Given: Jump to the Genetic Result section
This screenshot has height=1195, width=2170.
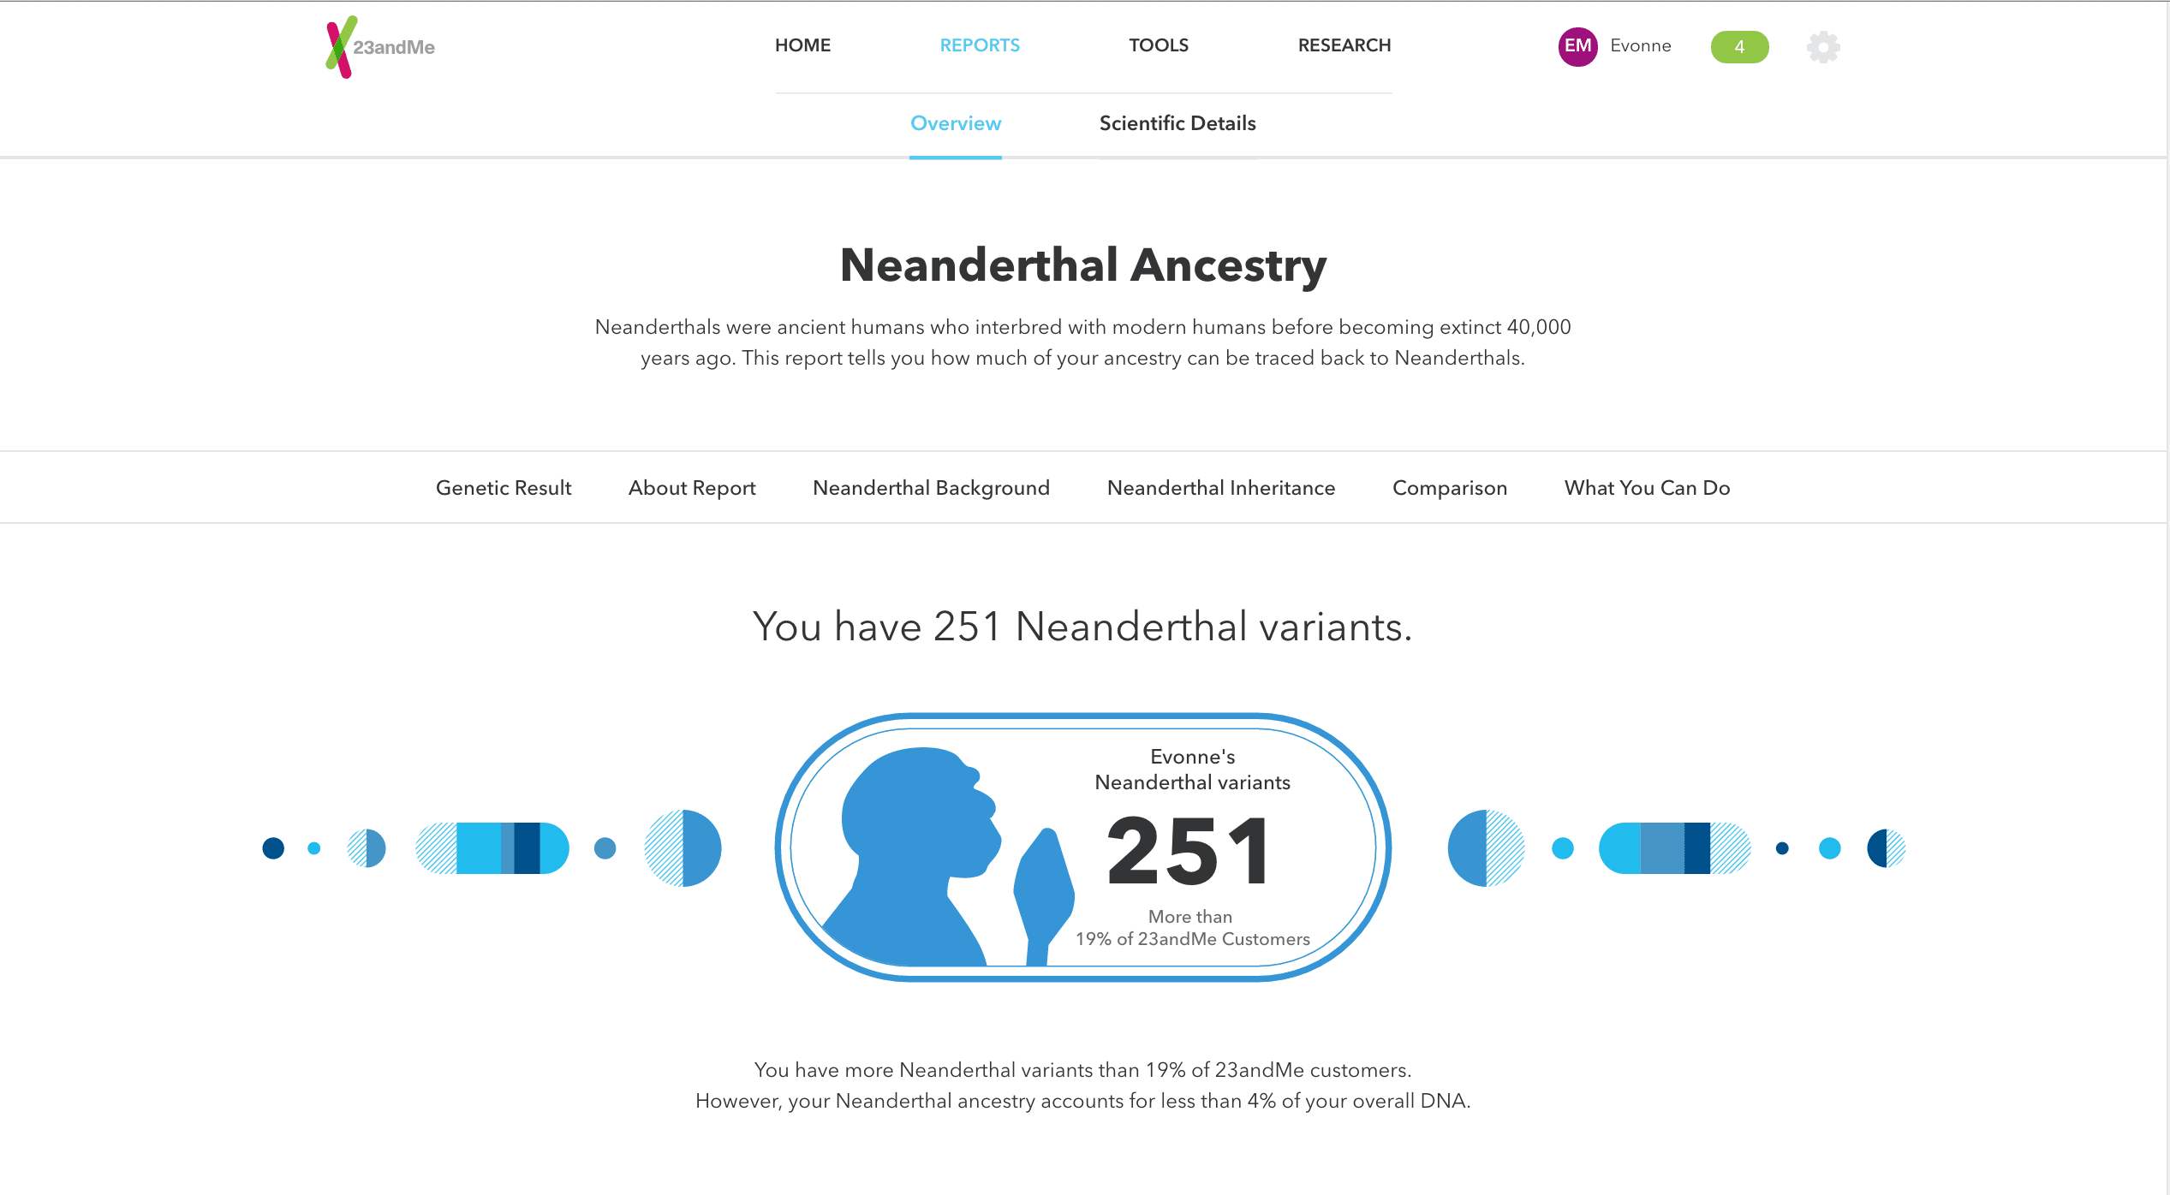Looking at the screenshot, I should (x=504, y=488).
